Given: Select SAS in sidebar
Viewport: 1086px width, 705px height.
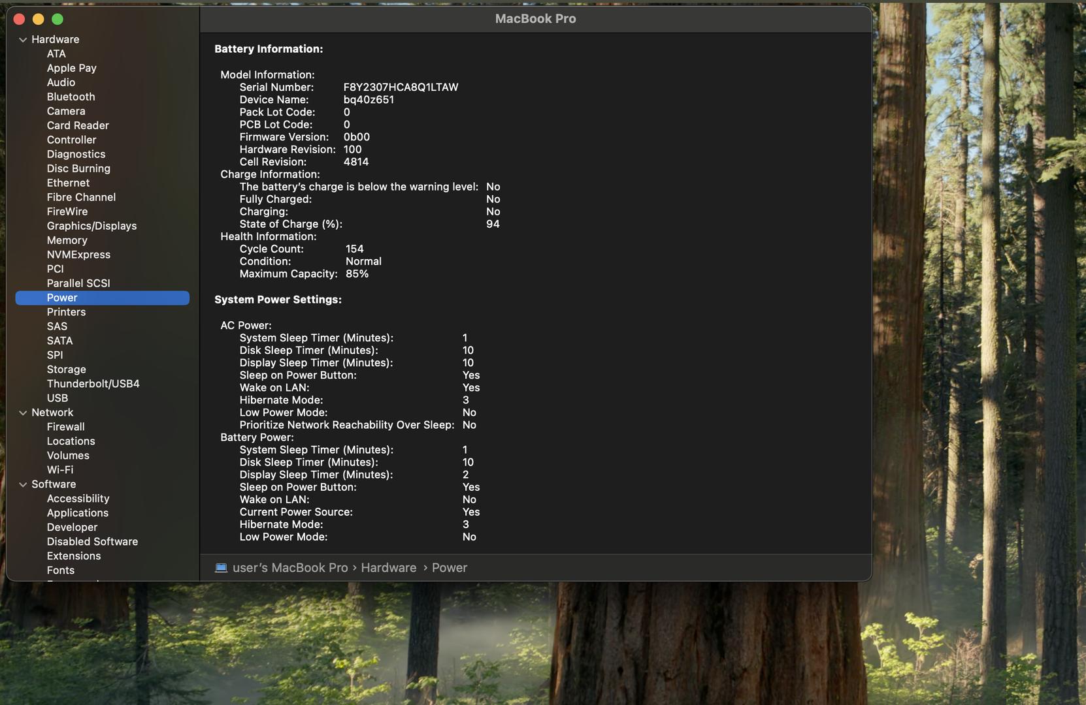Looking at the screenshot, I should 57,326.
